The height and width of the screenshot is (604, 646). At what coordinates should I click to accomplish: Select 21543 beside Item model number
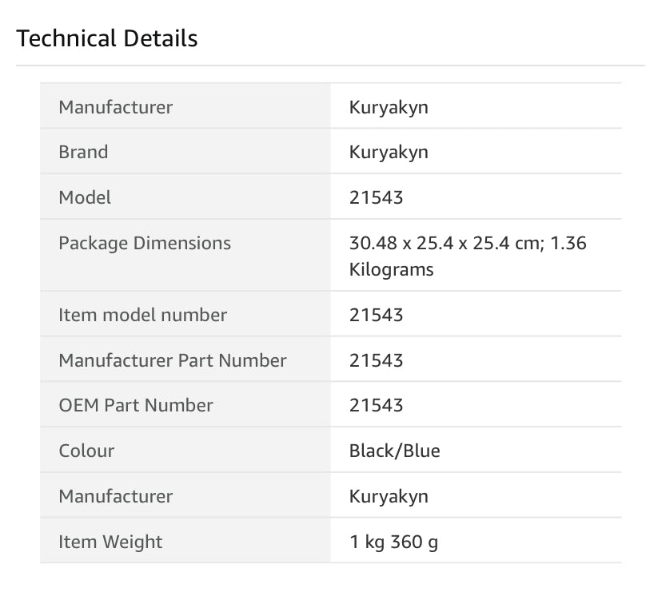coord(376,316)
